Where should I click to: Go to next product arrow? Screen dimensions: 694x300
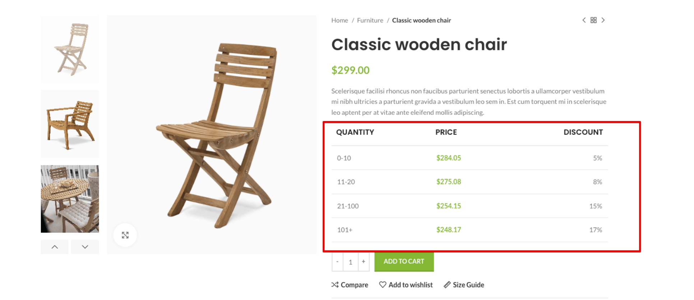603,20
